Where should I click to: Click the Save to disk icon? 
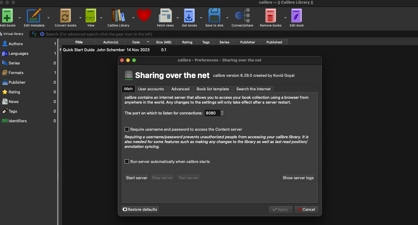(214, 16)
